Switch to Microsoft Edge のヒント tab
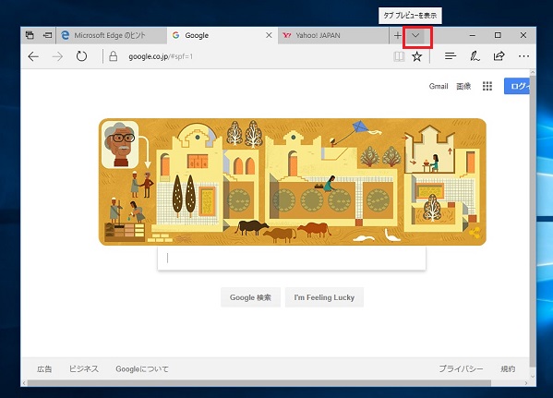553x398 pixels. tap(111, 35)
